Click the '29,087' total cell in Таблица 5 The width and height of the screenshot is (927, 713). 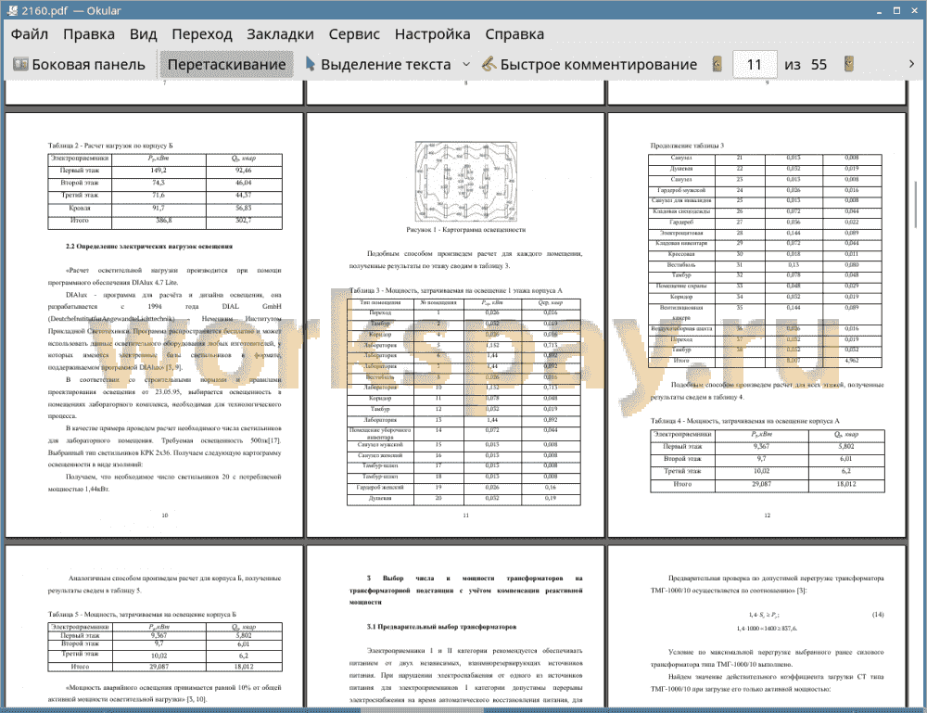tap(159, 667)
